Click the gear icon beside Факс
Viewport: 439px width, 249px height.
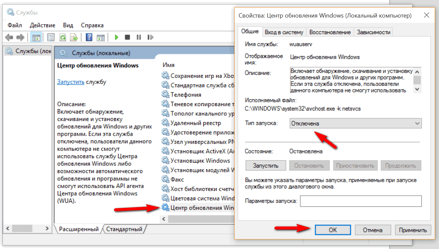[165, 179]
